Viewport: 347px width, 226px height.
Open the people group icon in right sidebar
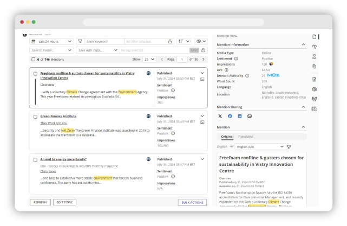315,99
